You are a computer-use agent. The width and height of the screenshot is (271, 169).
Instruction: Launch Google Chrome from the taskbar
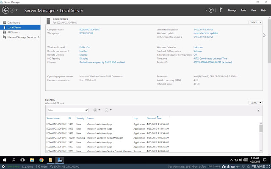(x=41, y=160)
